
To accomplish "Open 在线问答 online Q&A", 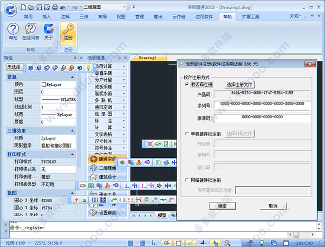I will 30,32.
